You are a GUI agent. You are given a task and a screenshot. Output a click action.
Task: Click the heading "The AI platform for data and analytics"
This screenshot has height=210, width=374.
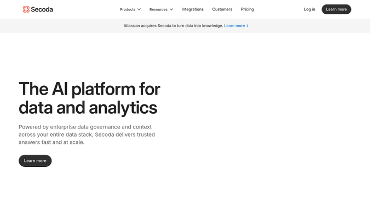89,98
